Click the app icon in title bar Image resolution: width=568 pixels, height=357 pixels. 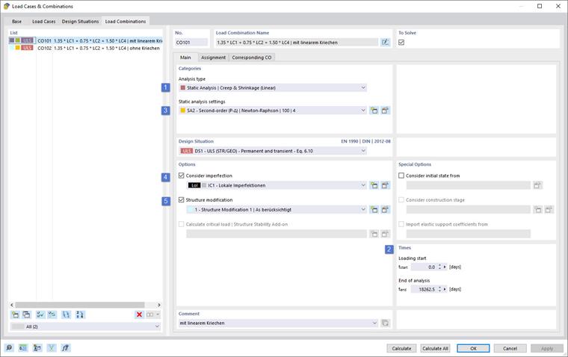(x=6, y=6)
